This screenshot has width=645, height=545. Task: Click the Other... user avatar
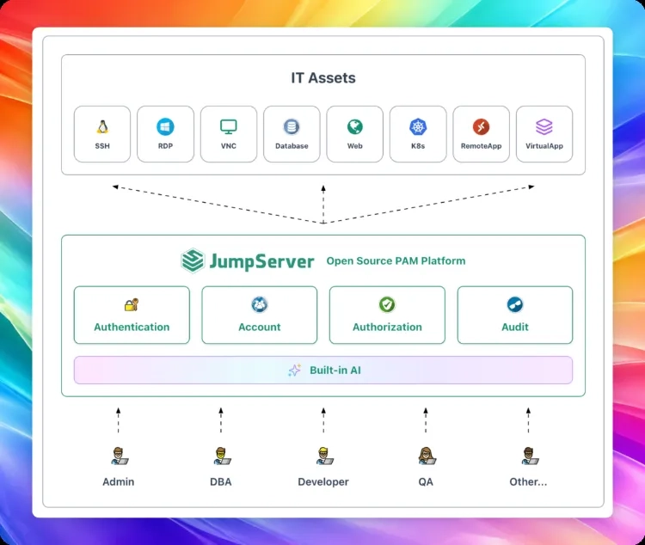click(x=530, y=456)
